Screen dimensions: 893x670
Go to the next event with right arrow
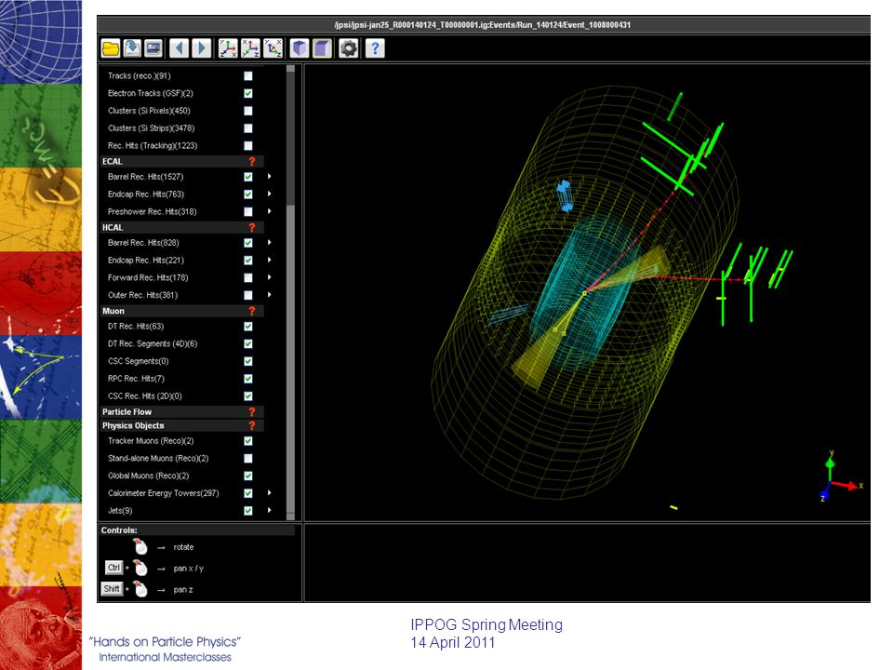[x=201, y=48]
